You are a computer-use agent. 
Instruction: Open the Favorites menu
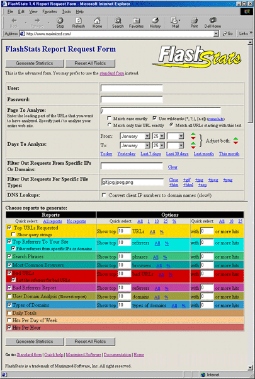coord(50,11)
